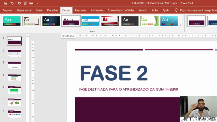Open the Arquivo menu

[x=7, y=10]
